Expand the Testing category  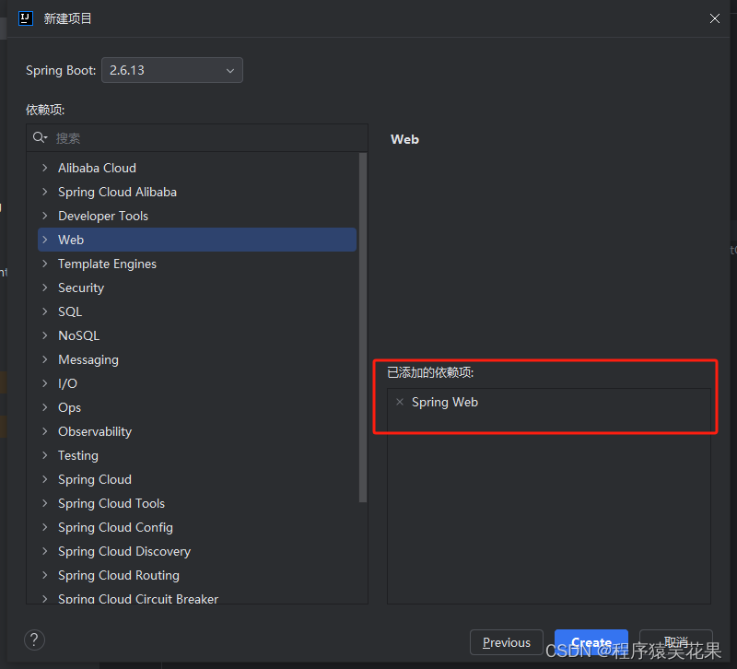[x=43, y=454]
